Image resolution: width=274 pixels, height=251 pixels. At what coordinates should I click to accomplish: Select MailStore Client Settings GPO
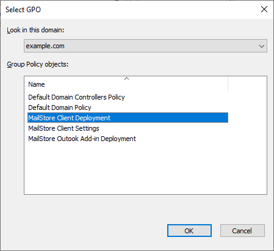coord(63,128)
